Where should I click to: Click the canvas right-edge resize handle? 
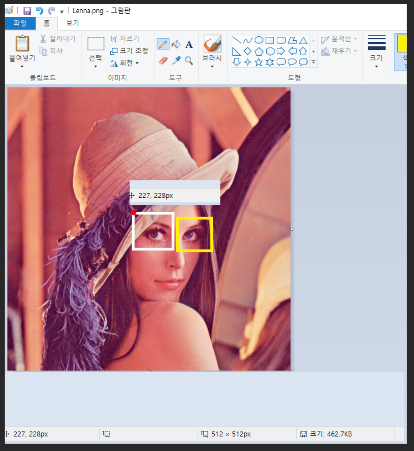(x=292, y=229)
